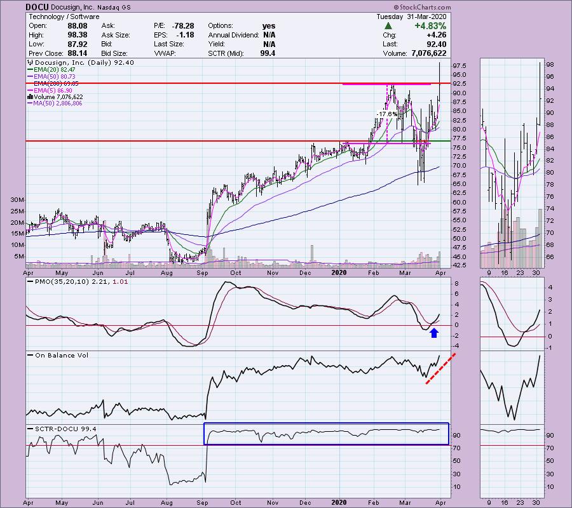Screen dimensions: 572x508
Task: Click the 'Ask:' label
Action: point(108,26)
